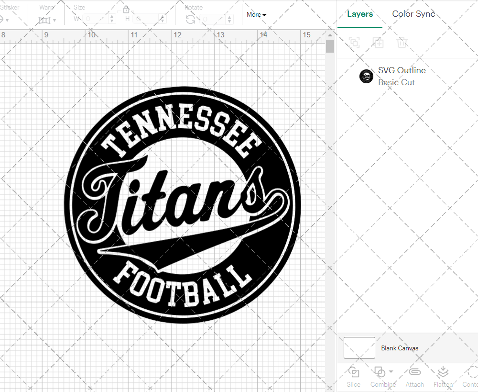Viewport: 478px width, 392px height.
Task: Click the Group layers icon
Action: click(354, 43)
